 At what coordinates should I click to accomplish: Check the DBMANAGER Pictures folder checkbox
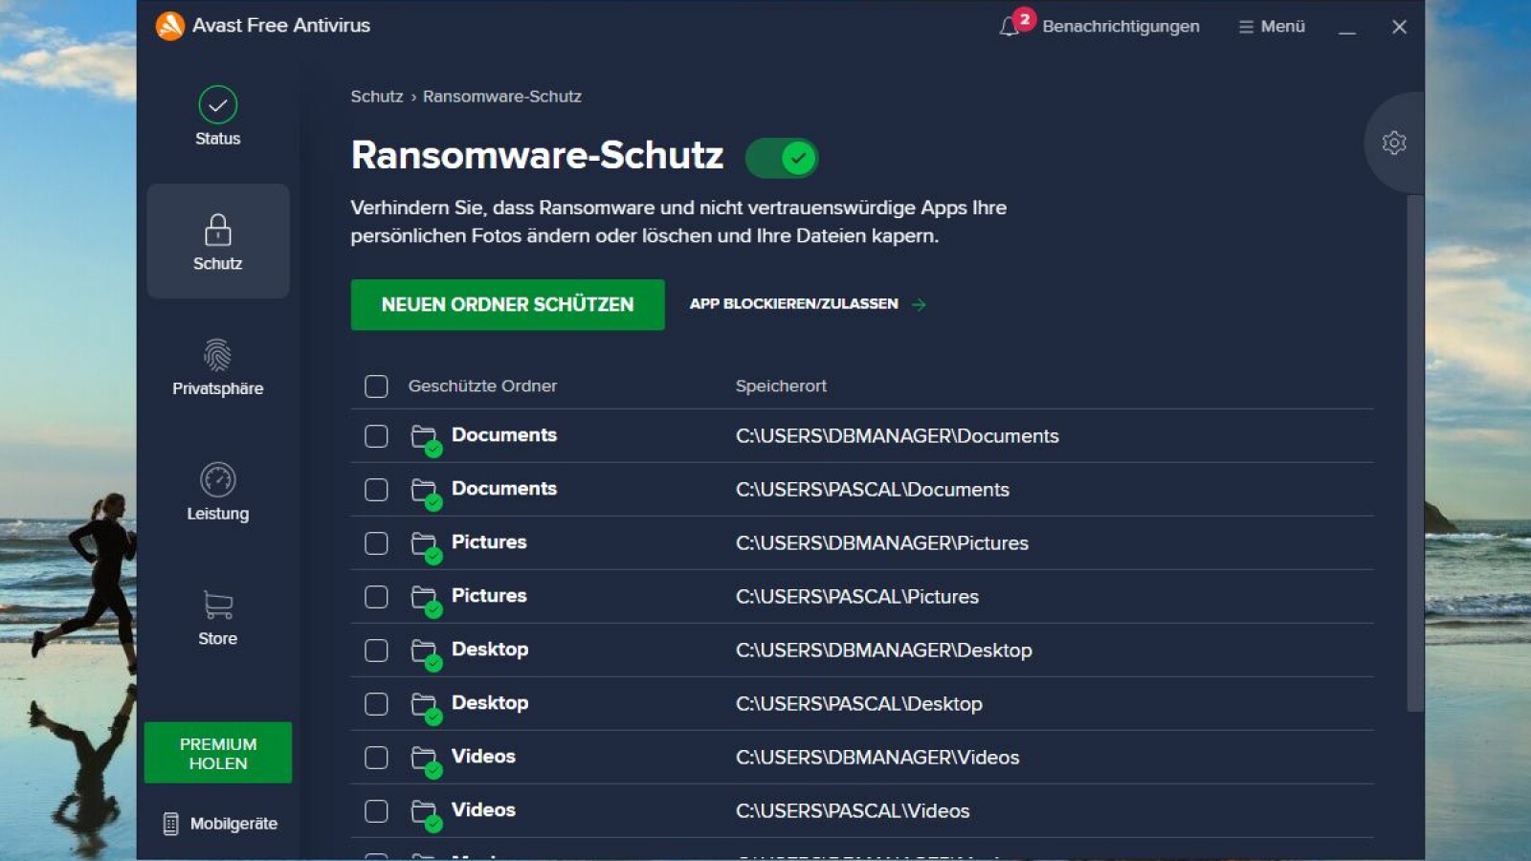click(x=376, y=543)
